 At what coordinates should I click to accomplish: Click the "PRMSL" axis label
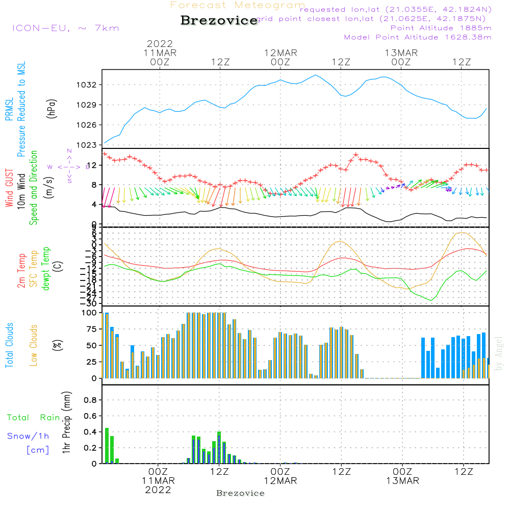(9, 109)
